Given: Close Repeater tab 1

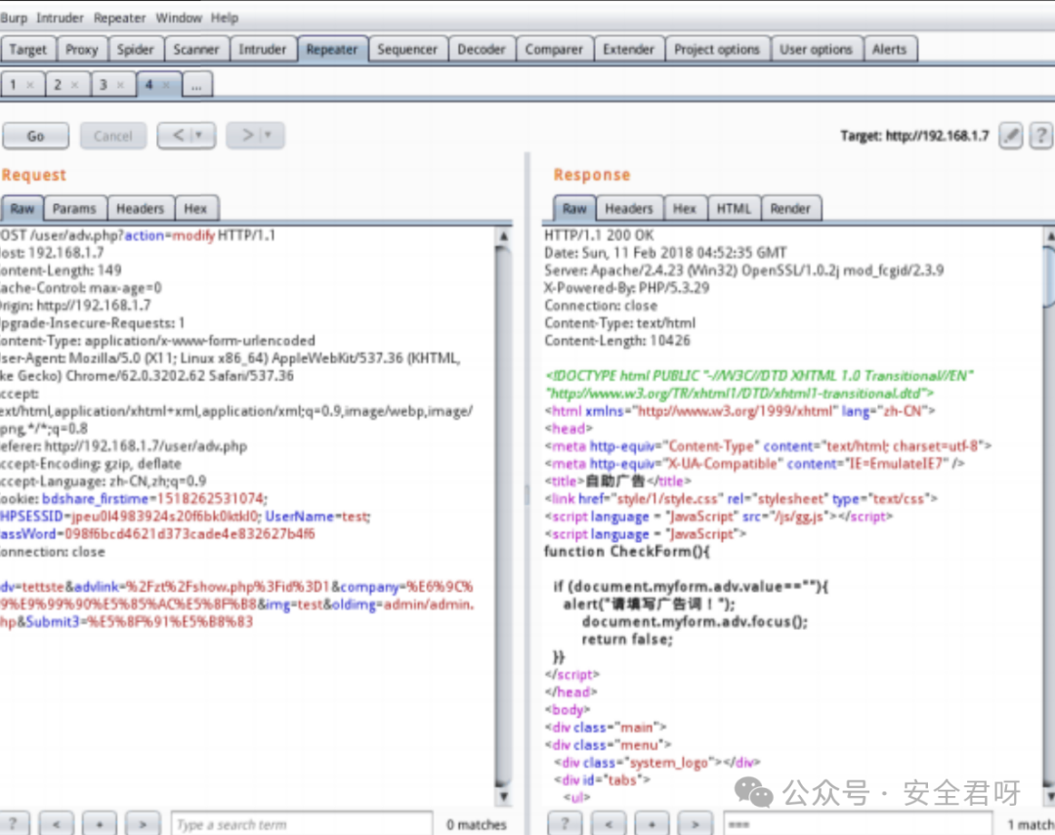Looking at the screenshot, I should tap(30, 85).
